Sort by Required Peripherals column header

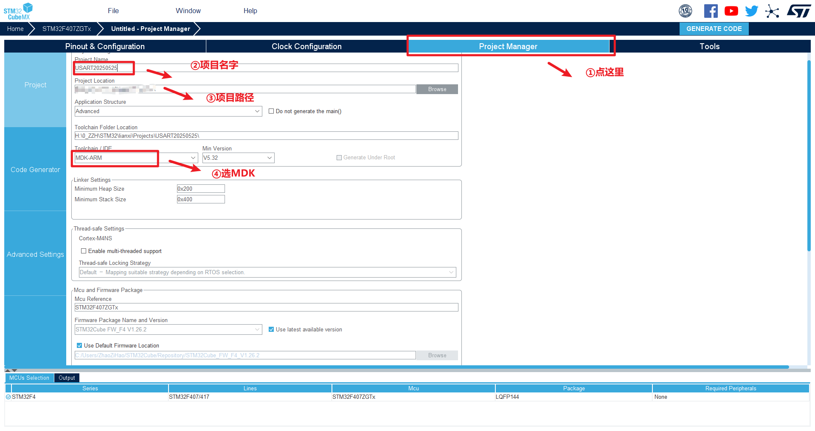click(731, 389)
